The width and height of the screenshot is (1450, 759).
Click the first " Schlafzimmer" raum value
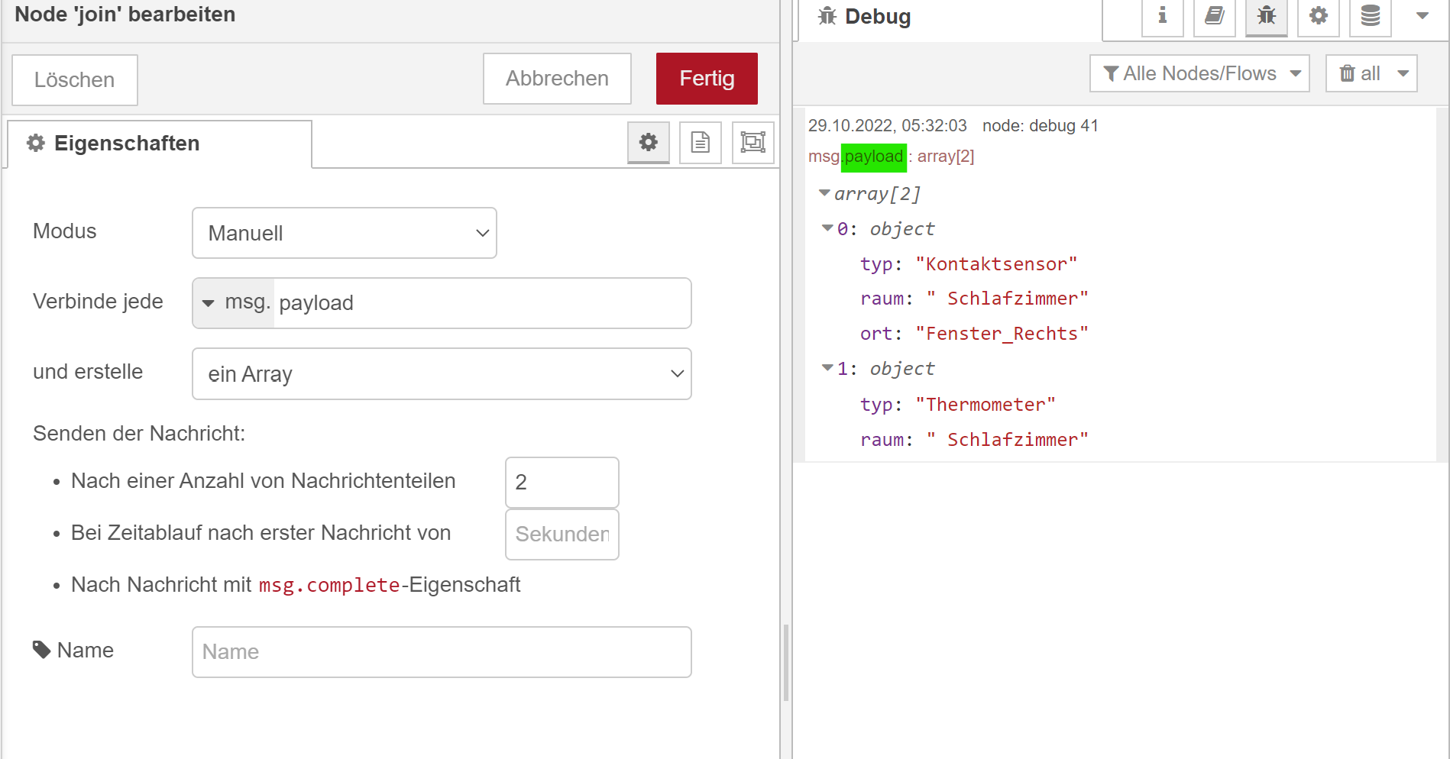[1008, 299]
